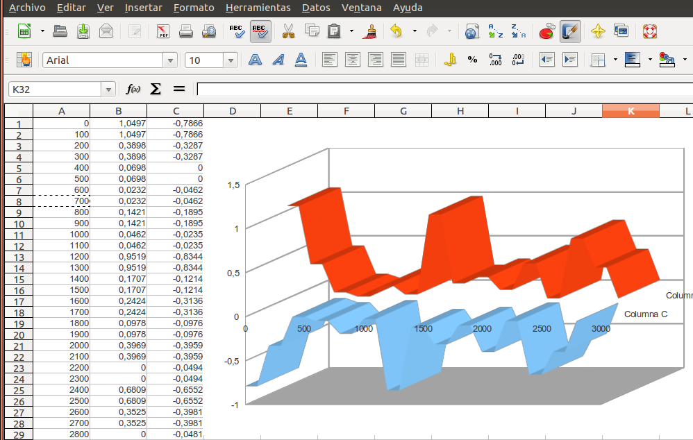Screen dimensions: 693x440
Task: Toggle the Show Draw Functions button
Action: 570,31
